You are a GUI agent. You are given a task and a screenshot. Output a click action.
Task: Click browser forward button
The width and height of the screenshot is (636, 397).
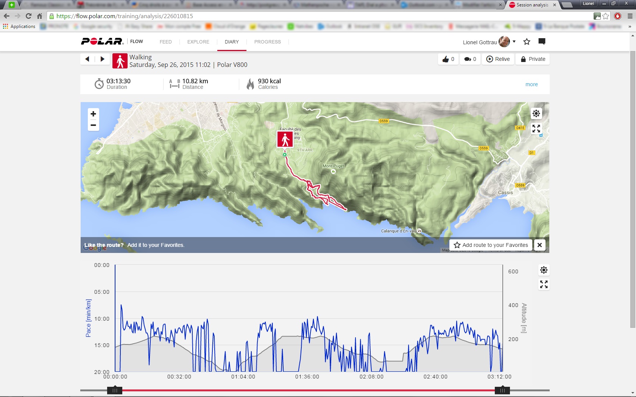coord(17,16)
